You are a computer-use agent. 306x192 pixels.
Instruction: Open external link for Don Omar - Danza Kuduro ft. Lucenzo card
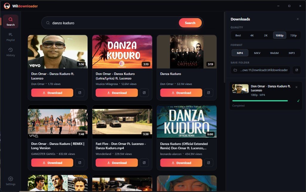click(79, 93)
